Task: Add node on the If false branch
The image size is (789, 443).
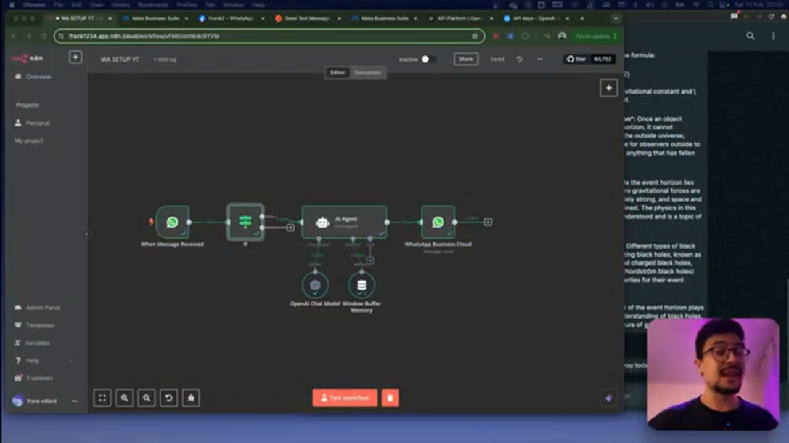Action: [x=290, y=228]
